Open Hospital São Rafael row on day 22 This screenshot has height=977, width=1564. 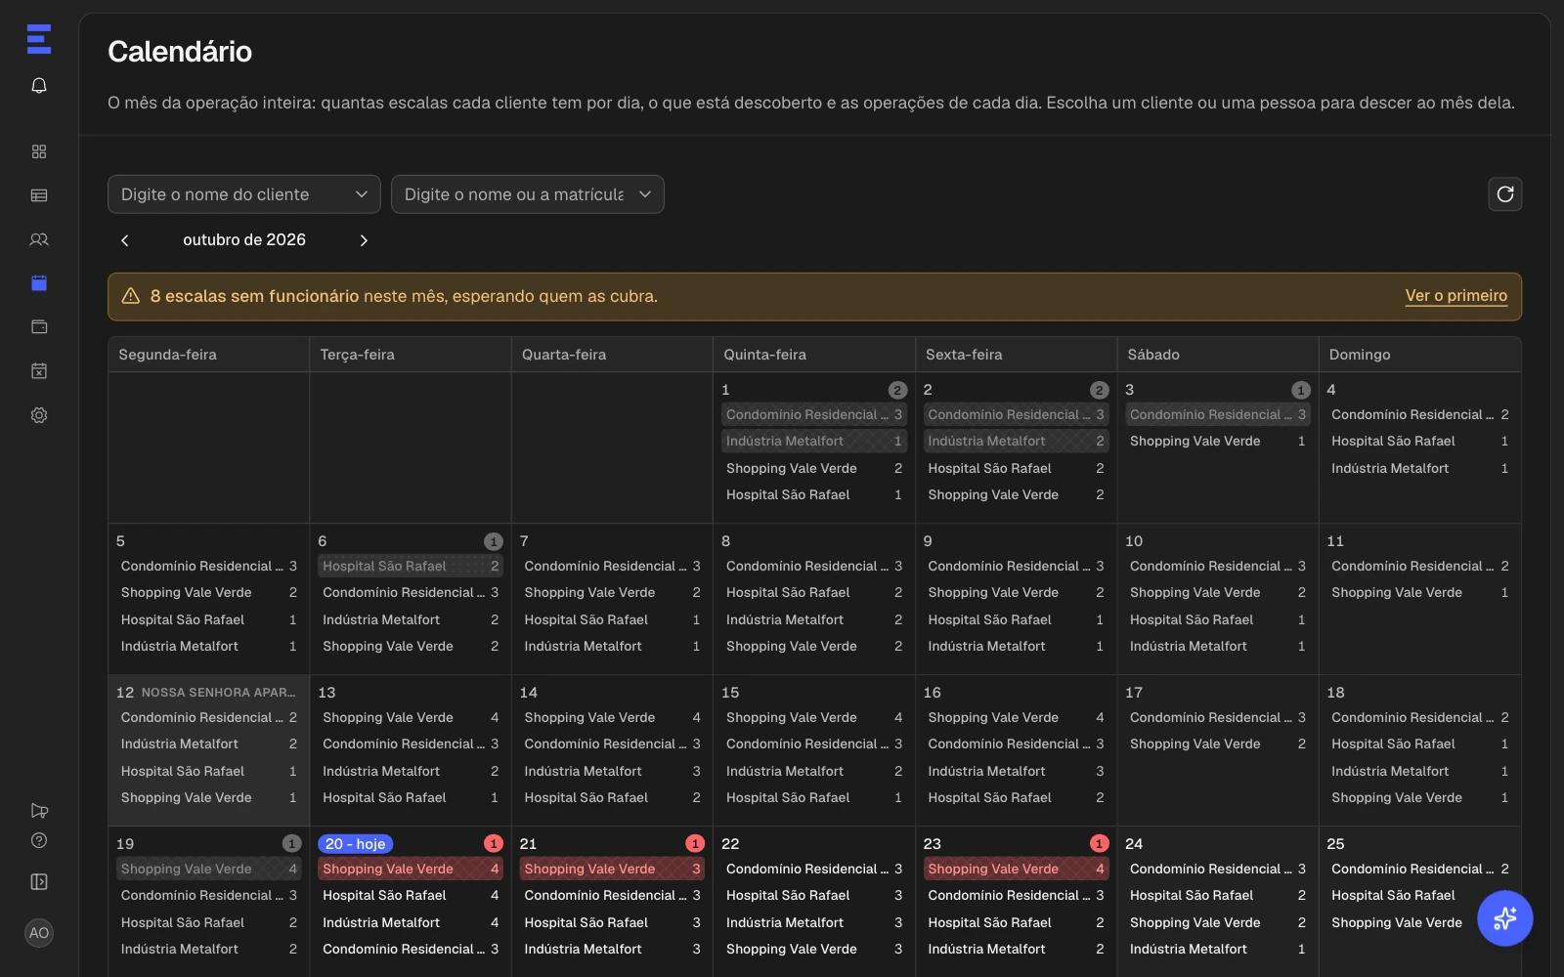(x=814, y=896)
